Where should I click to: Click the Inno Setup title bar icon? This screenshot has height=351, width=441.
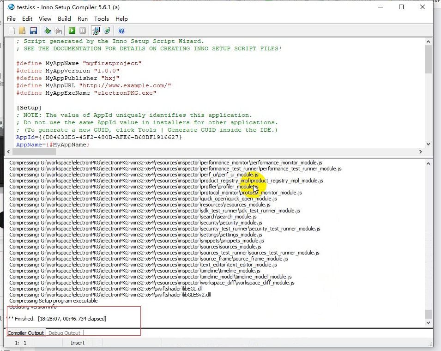(x=11, y=7)
